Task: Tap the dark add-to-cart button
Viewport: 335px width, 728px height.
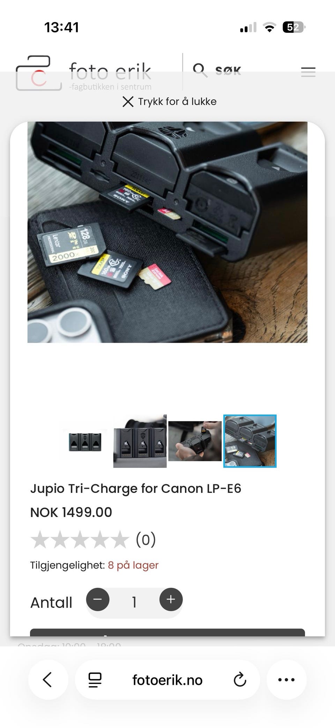Action: [x=167, y=632]
